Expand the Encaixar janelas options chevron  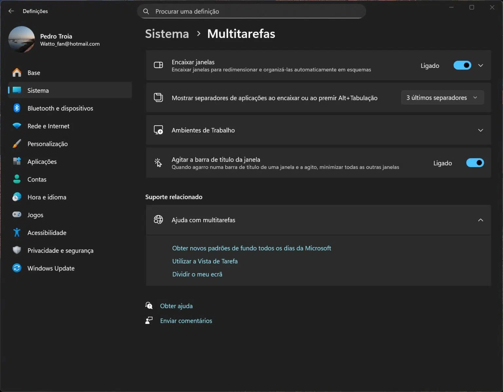click(x=480, y=66)
